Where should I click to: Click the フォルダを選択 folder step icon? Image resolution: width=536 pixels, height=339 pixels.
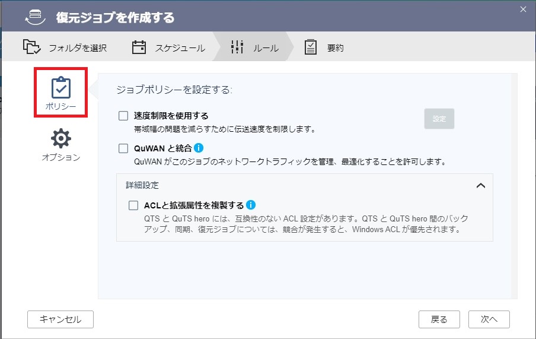(x=32, y=47)
